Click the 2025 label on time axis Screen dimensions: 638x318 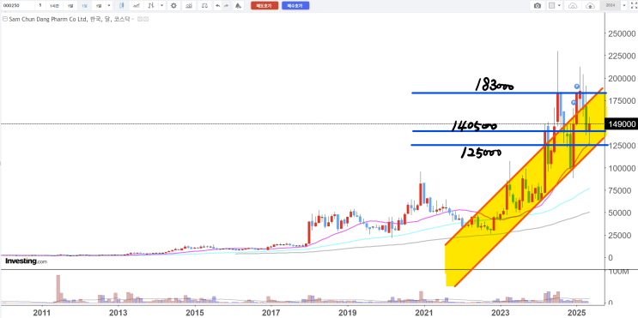(x=576, y=313)
